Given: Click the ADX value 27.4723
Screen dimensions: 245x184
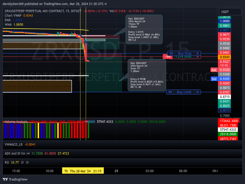Looking at the screenshot, I should coord(63,154).
